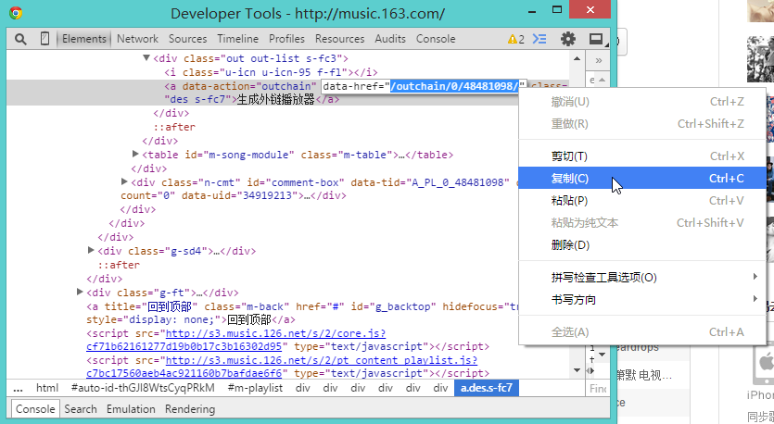Open the Resources tab
This screenshot has height=424, width=774.
coord(339,39)
